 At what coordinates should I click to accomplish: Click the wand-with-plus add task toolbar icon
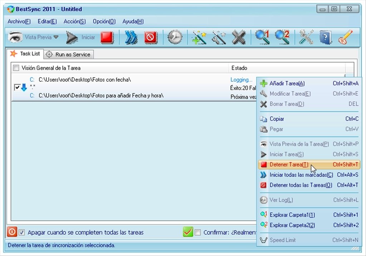199,37
